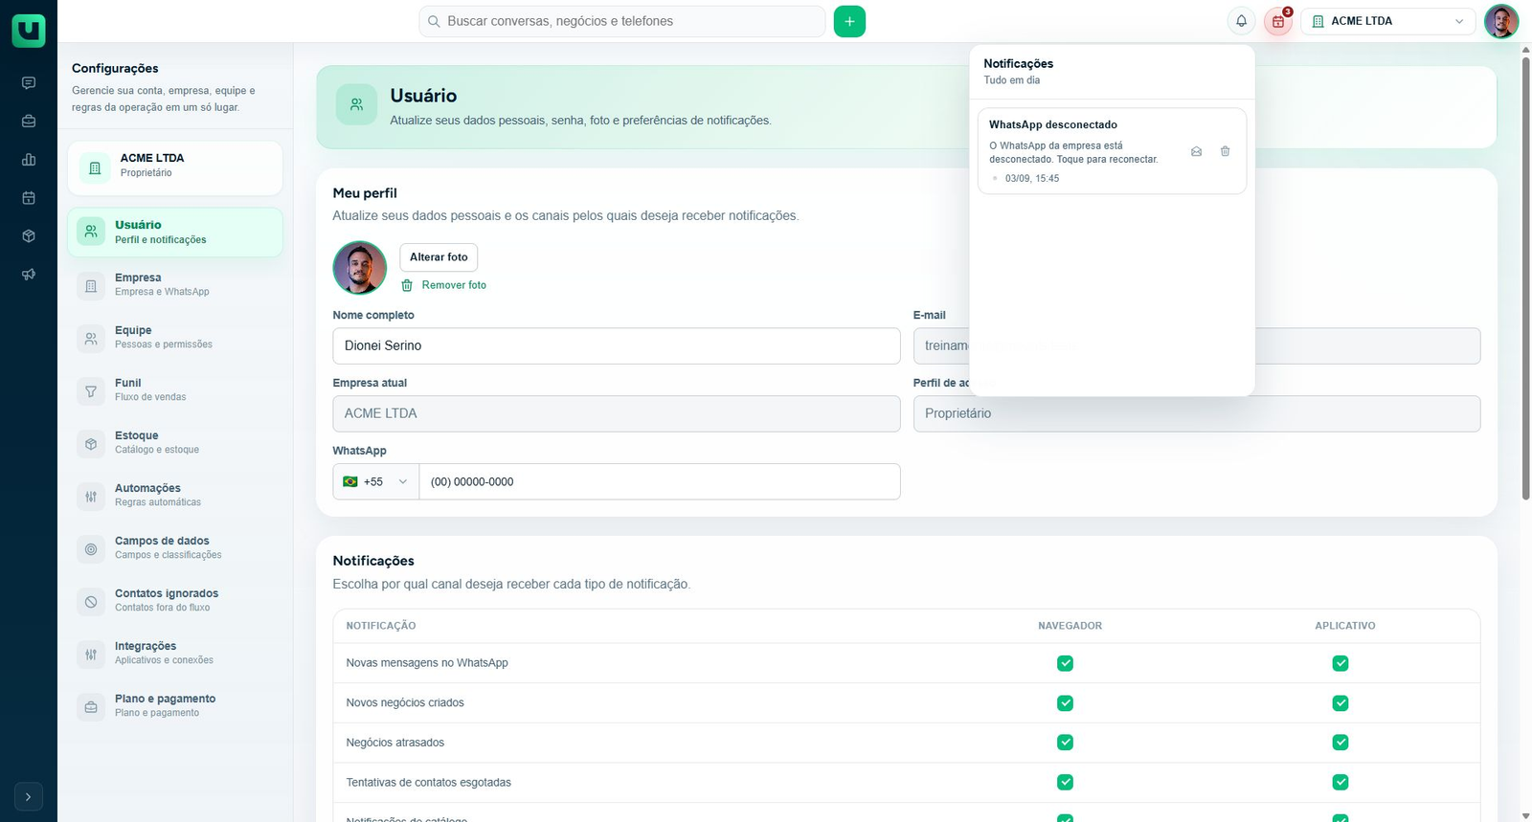
Task: Open Equipe settings section
Action: (x=175, y=338)
